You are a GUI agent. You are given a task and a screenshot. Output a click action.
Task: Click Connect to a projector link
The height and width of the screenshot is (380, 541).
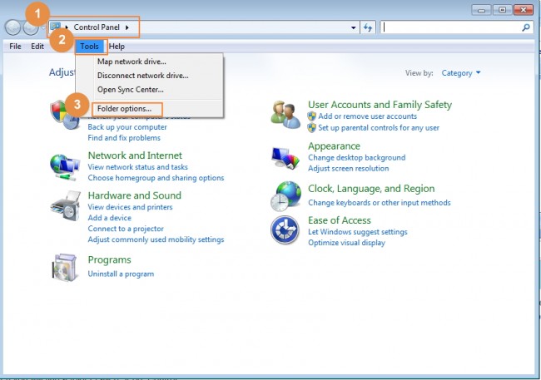tap(126, 229)
